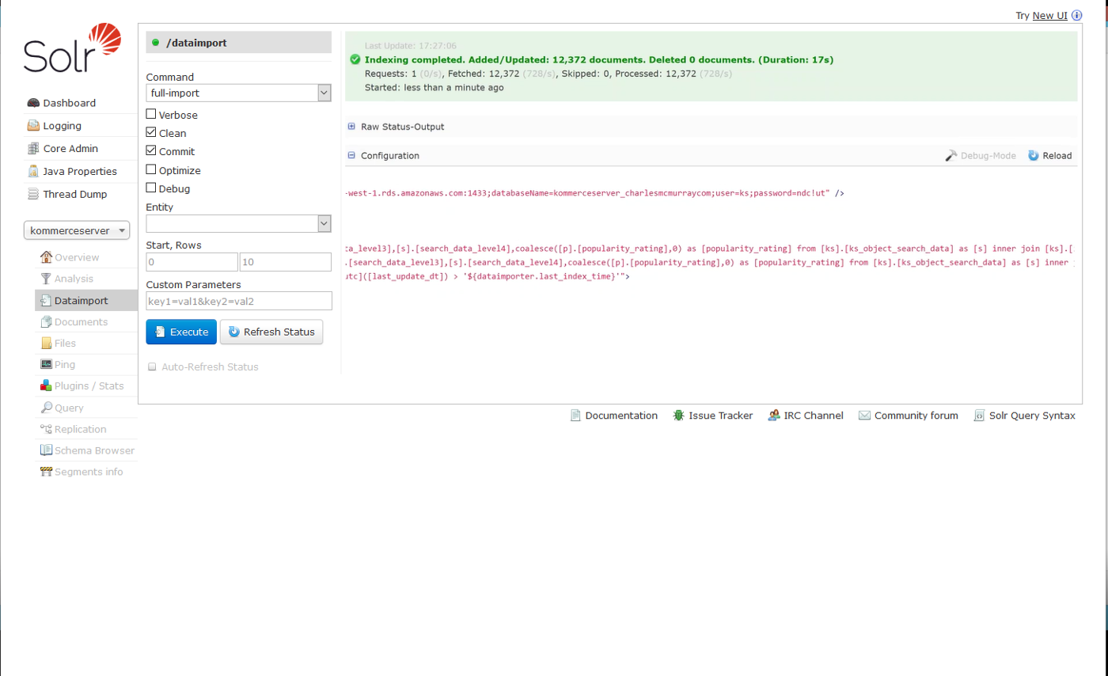This screenshot has height=676, width=1108.
Task: Click the Refresh Status button
Action: tap(271, 332)
